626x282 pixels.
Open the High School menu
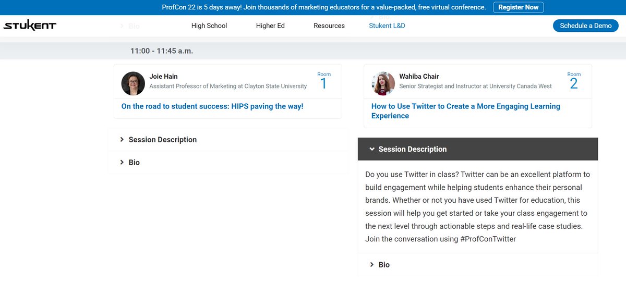click(209, 26)
